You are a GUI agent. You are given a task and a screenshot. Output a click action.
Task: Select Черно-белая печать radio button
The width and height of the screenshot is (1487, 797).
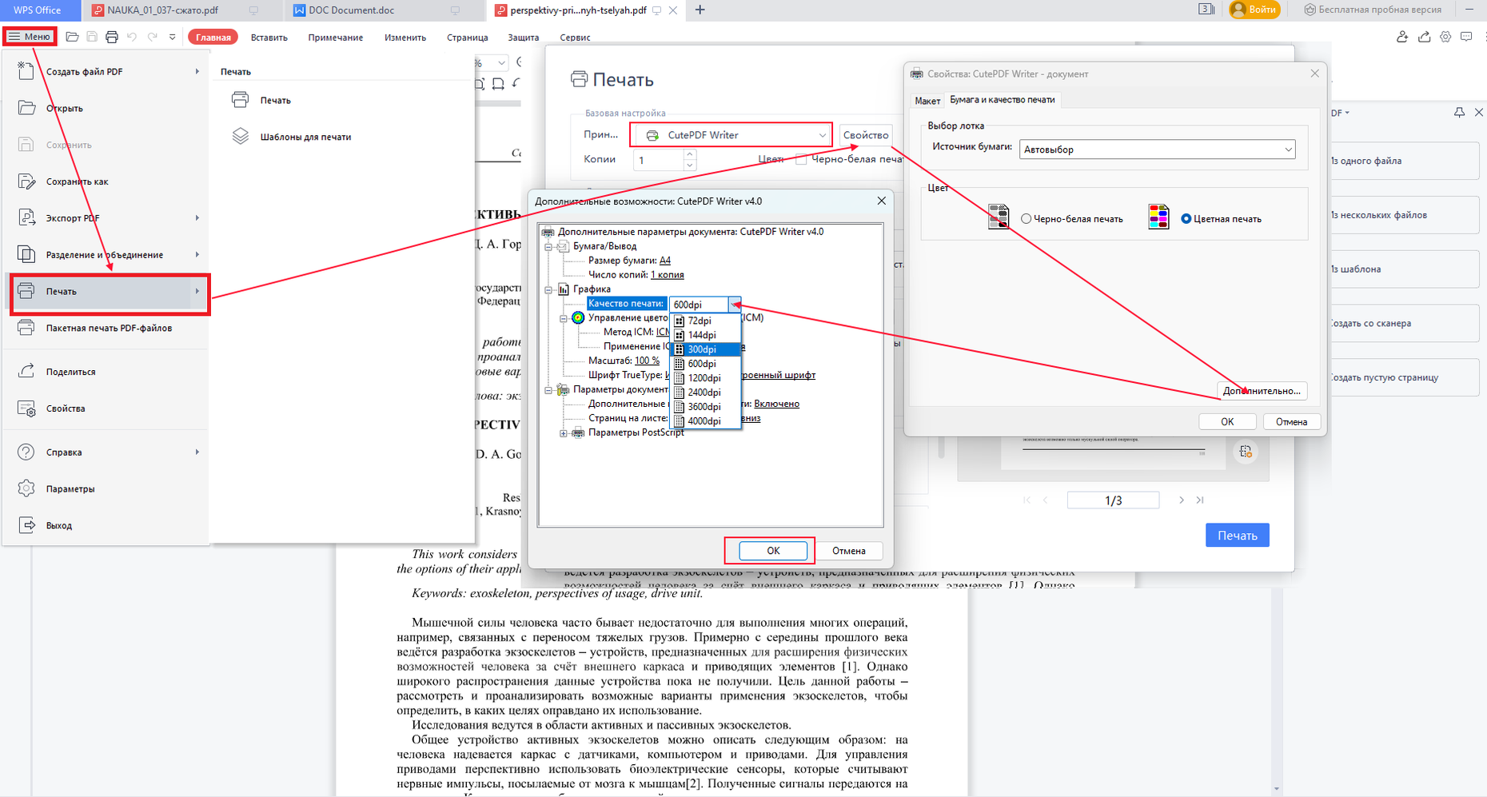(x=1027, y=219)
